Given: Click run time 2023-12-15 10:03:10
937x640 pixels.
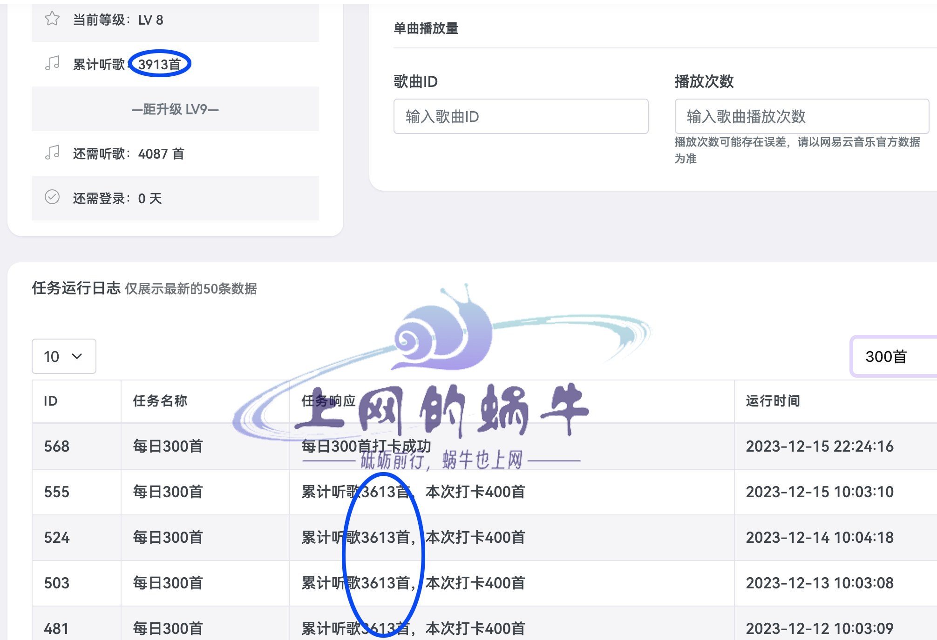Looking at the screenshot, I should [820, 492].
